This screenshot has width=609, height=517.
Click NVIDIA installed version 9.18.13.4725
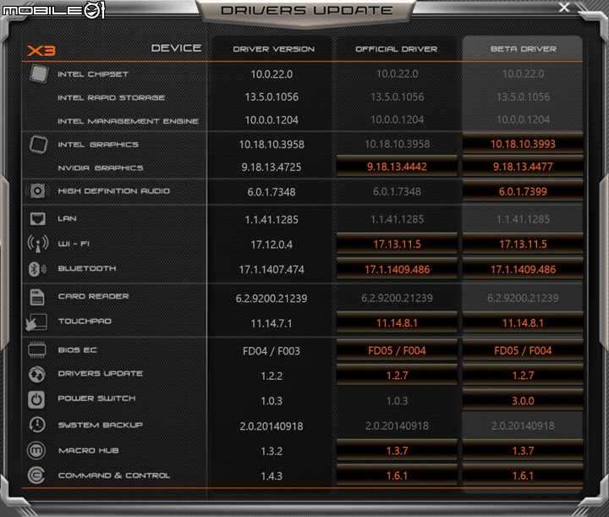coord(272,167)
